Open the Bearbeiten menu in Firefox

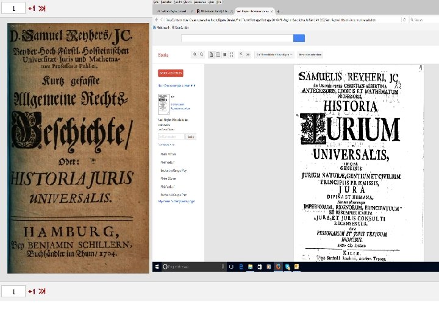(x=166, y=2)
